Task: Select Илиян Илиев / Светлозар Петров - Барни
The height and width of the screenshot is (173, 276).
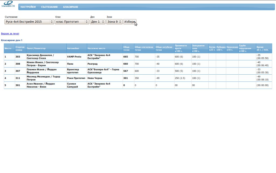Action: coord(46,64)
